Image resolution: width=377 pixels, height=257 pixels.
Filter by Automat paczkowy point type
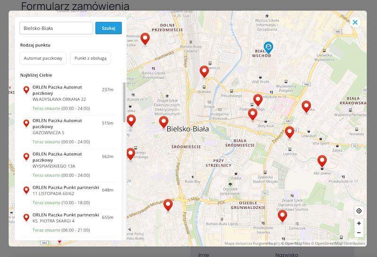click(43, 58)
